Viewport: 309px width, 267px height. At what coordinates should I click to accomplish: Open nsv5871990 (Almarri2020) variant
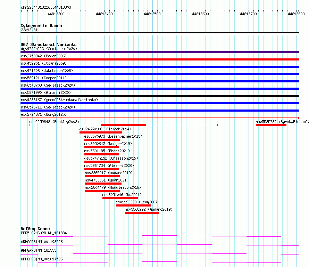(46, 92)
